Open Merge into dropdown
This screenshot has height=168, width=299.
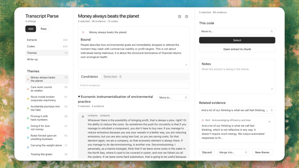point(233,152)
